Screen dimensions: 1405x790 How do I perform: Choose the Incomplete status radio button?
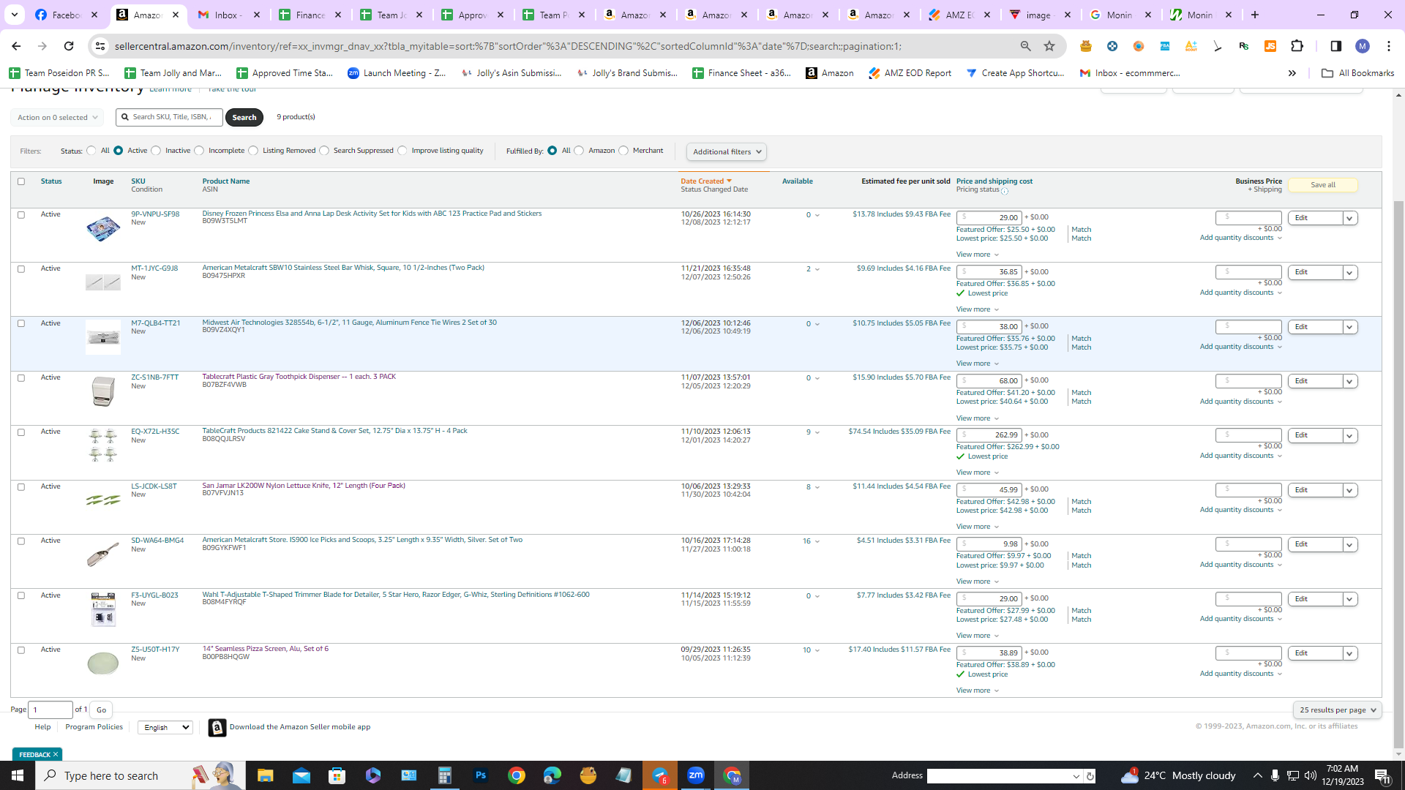[x=199, y=151]
